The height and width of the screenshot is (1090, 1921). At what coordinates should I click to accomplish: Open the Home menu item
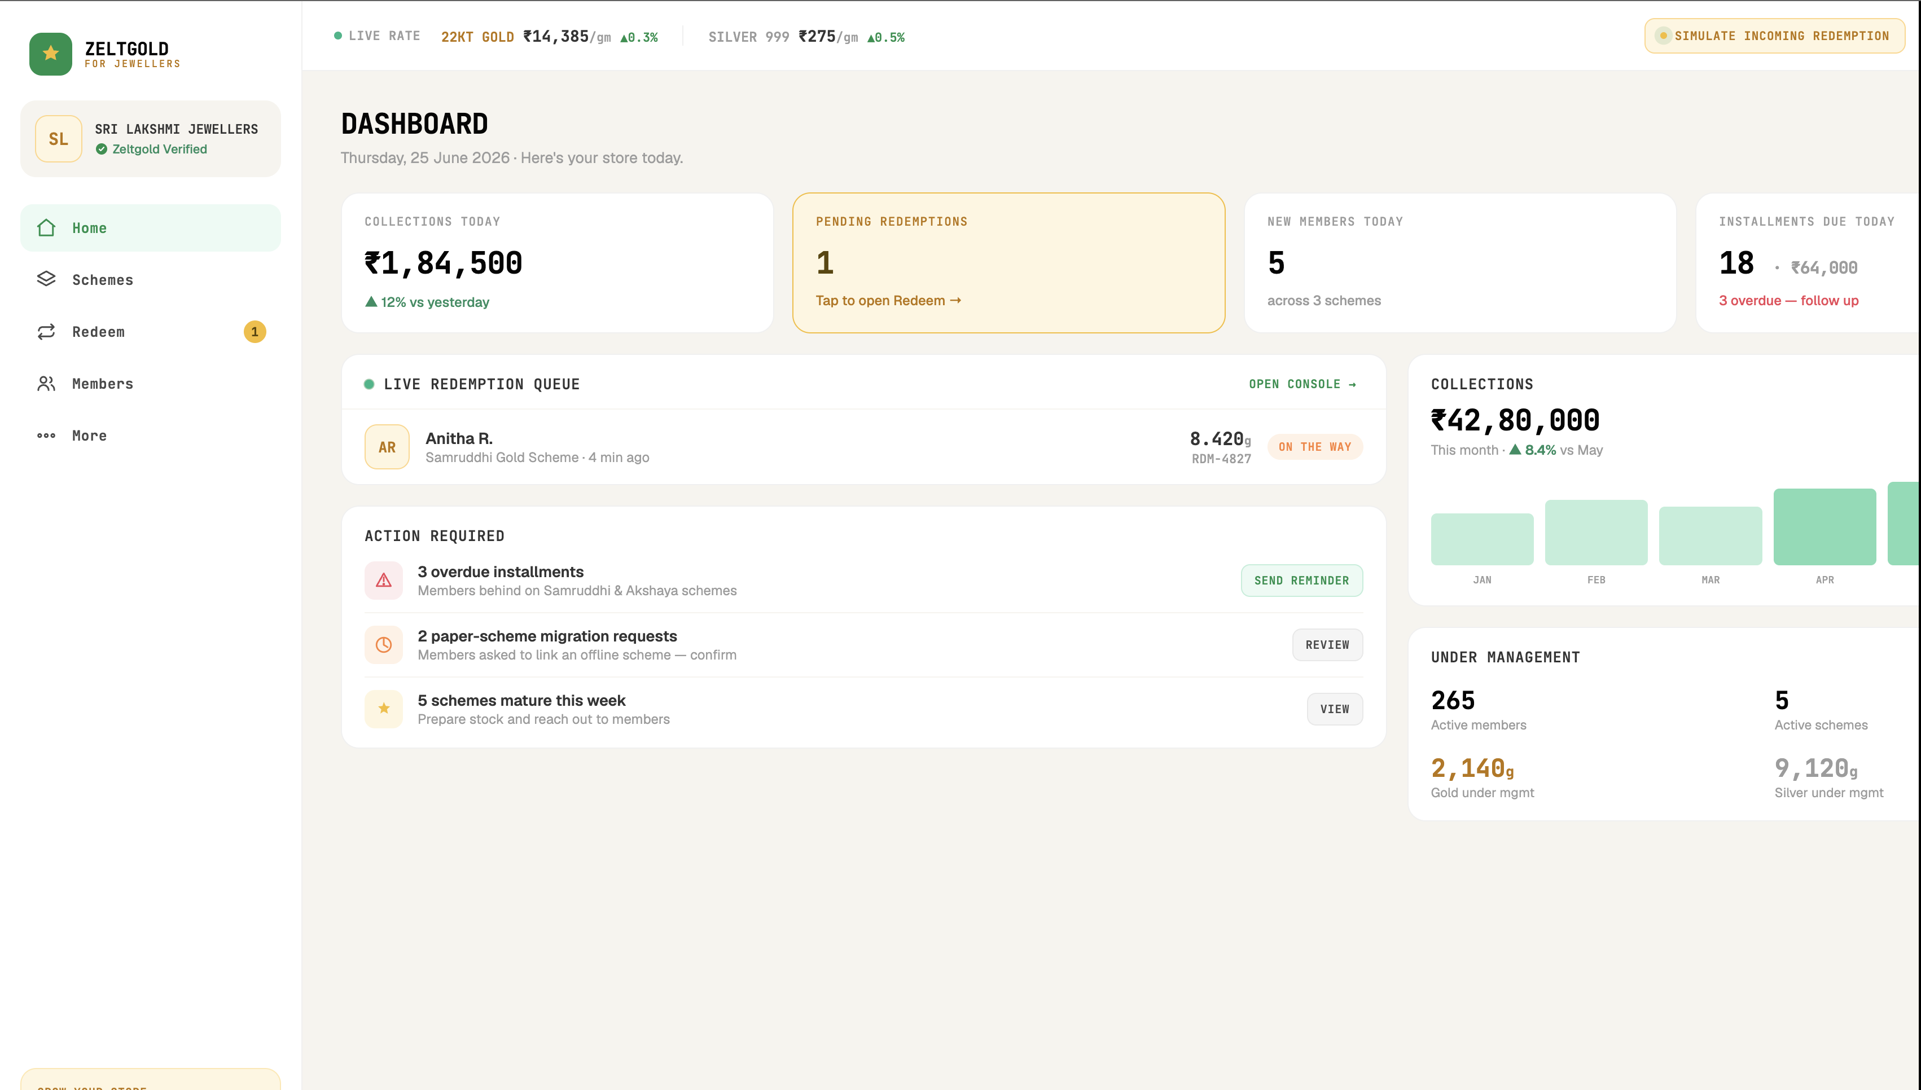coord(151,227)
